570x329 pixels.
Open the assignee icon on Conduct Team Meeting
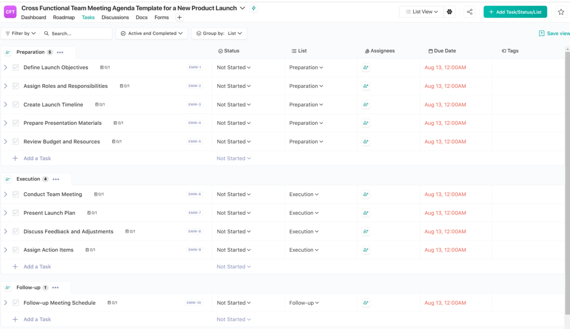point(365,194)
